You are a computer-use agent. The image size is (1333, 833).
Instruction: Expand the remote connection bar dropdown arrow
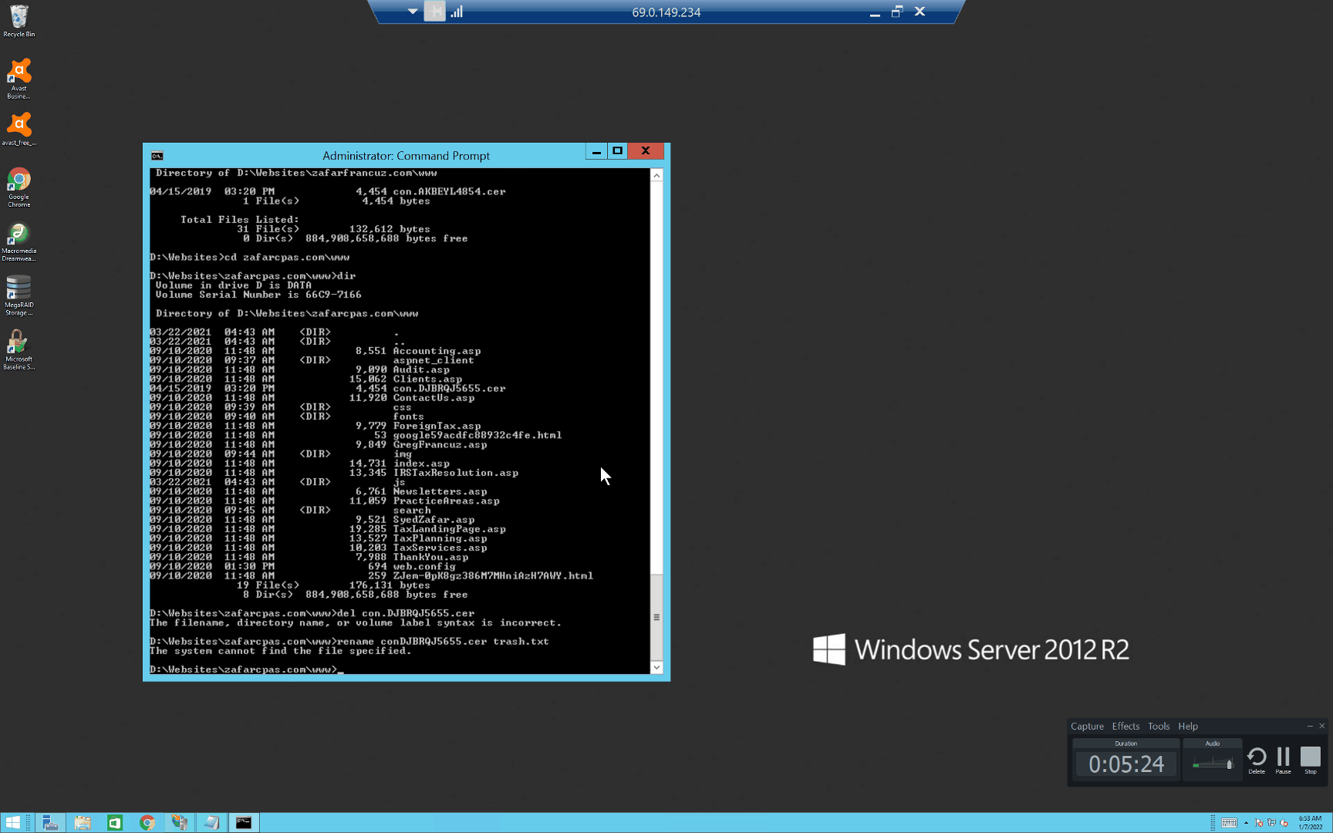[x=413, y=12]
